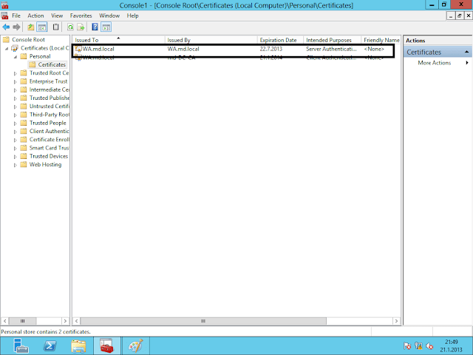
Task: Click the Refresh toolbar icon
Action: (69, 27)
